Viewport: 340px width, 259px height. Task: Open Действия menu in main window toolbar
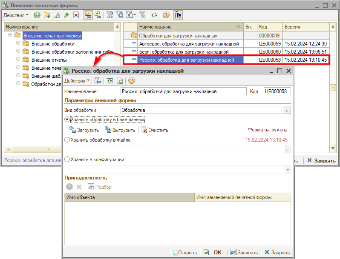coord(16,15)
